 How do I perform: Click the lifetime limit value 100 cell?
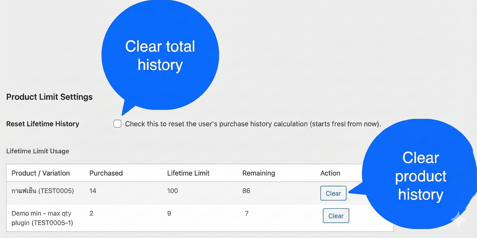tap(172, 191)
